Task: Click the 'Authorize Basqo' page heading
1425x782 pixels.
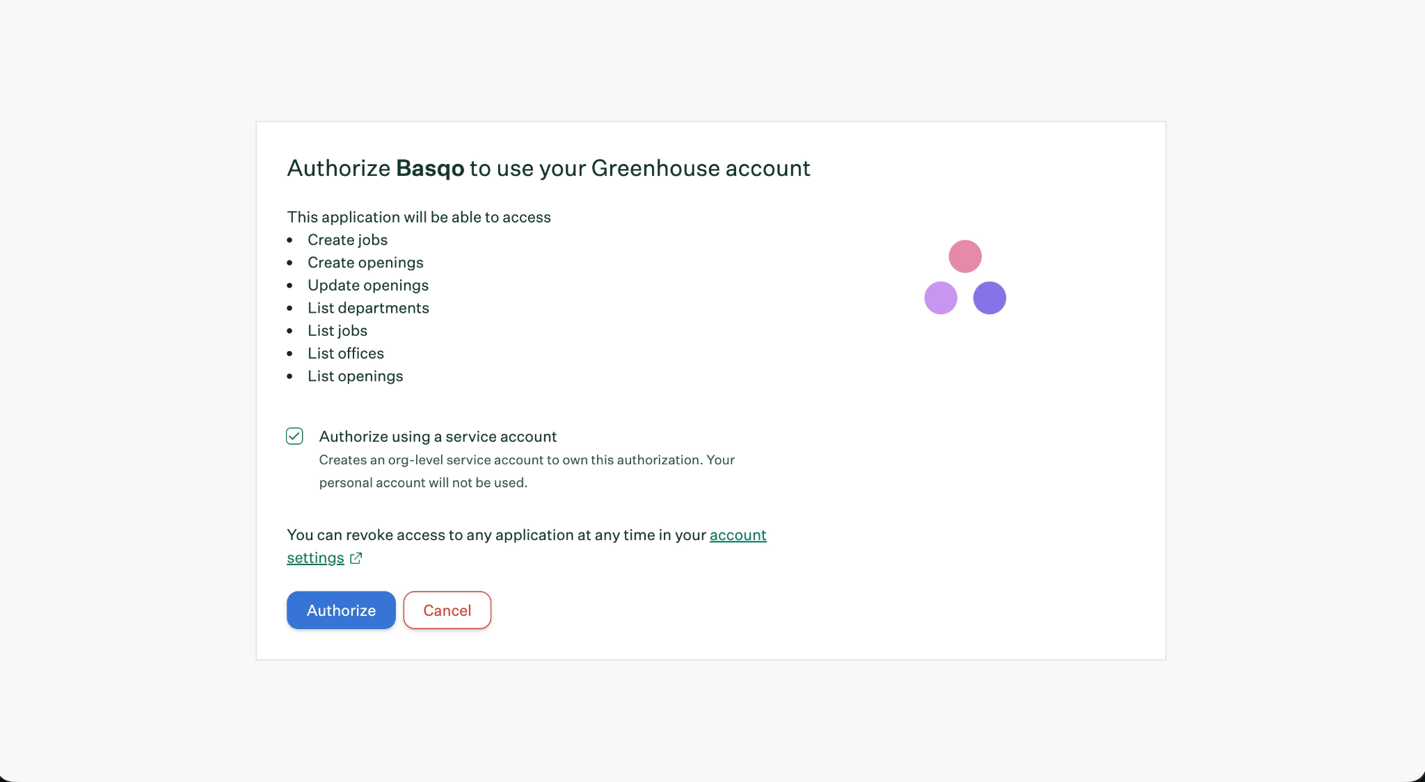Action: tap(548, 168)
